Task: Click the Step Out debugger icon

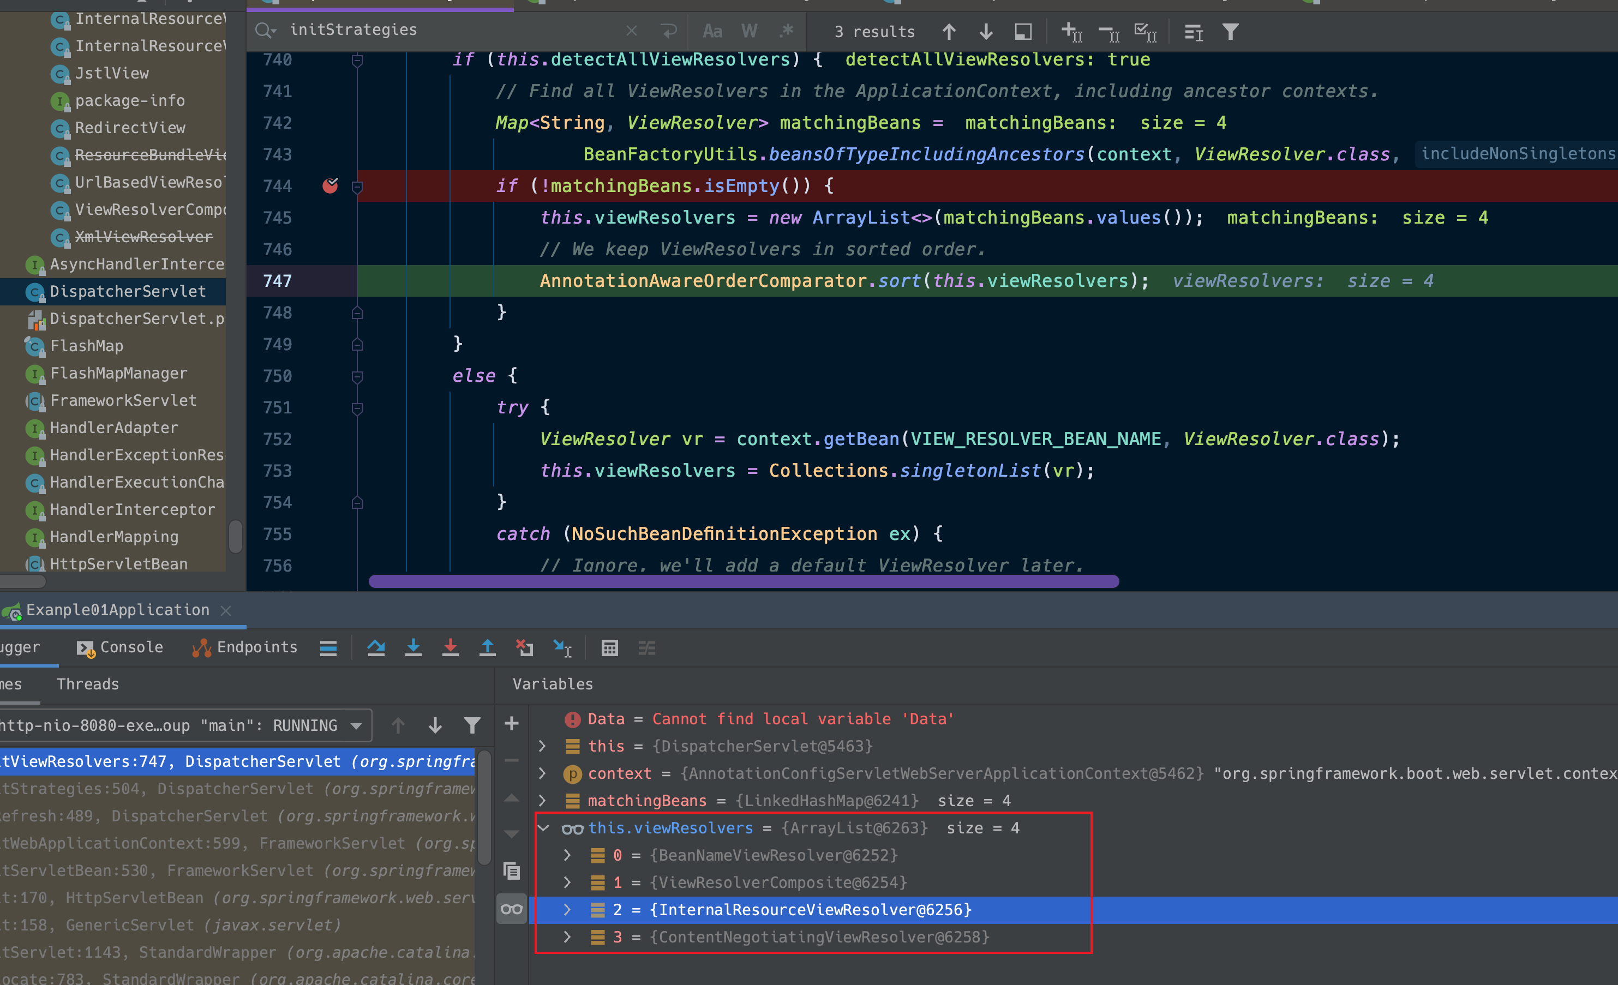Action: tap(487, 648)
